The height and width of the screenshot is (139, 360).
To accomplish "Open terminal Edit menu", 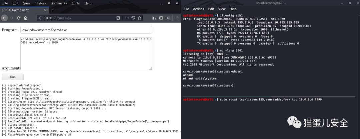I will pyautogui.click(x=211, y=9).
